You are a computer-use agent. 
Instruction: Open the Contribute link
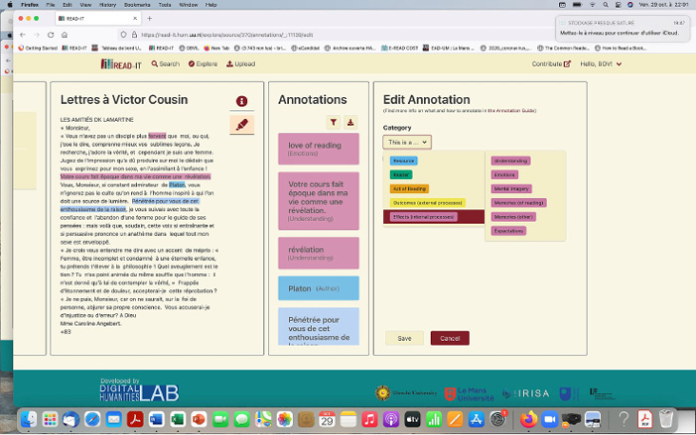(551, 63)
